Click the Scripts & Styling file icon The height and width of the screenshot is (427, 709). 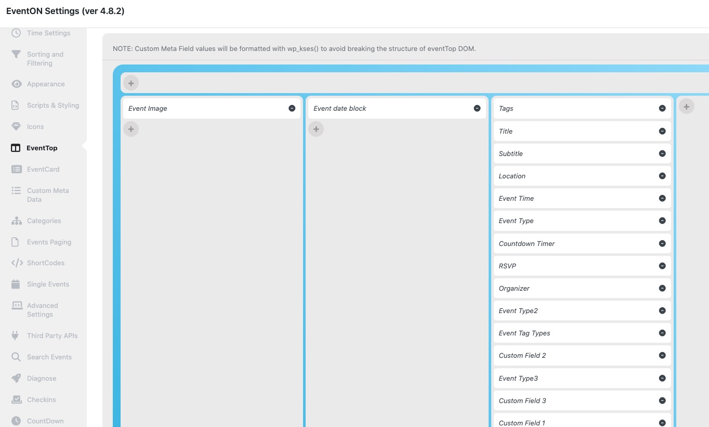coord(16,105)
